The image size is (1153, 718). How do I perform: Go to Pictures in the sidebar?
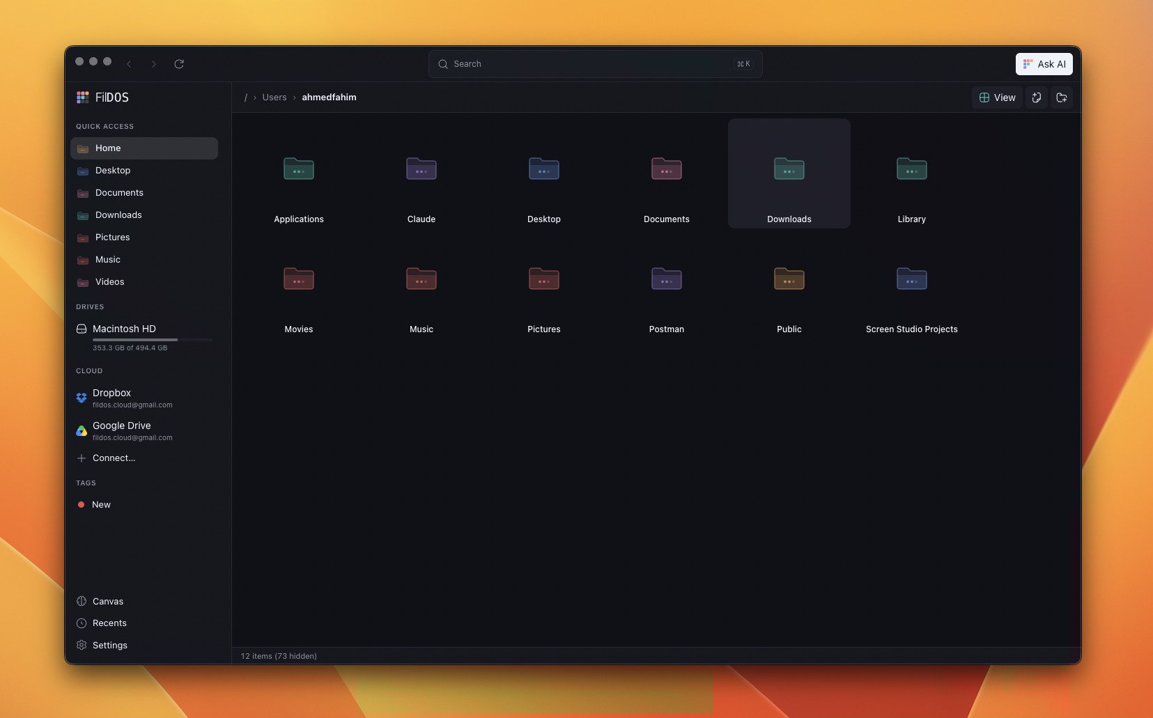(144, 237)
